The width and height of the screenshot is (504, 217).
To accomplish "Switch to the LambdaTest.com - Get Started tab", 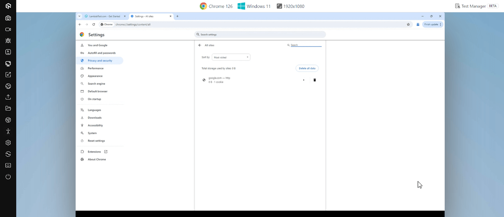I will 105,16.
